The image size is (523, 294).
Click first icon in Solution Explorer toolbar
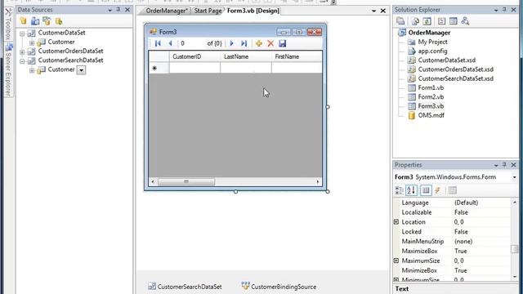[x=400, y=21]
